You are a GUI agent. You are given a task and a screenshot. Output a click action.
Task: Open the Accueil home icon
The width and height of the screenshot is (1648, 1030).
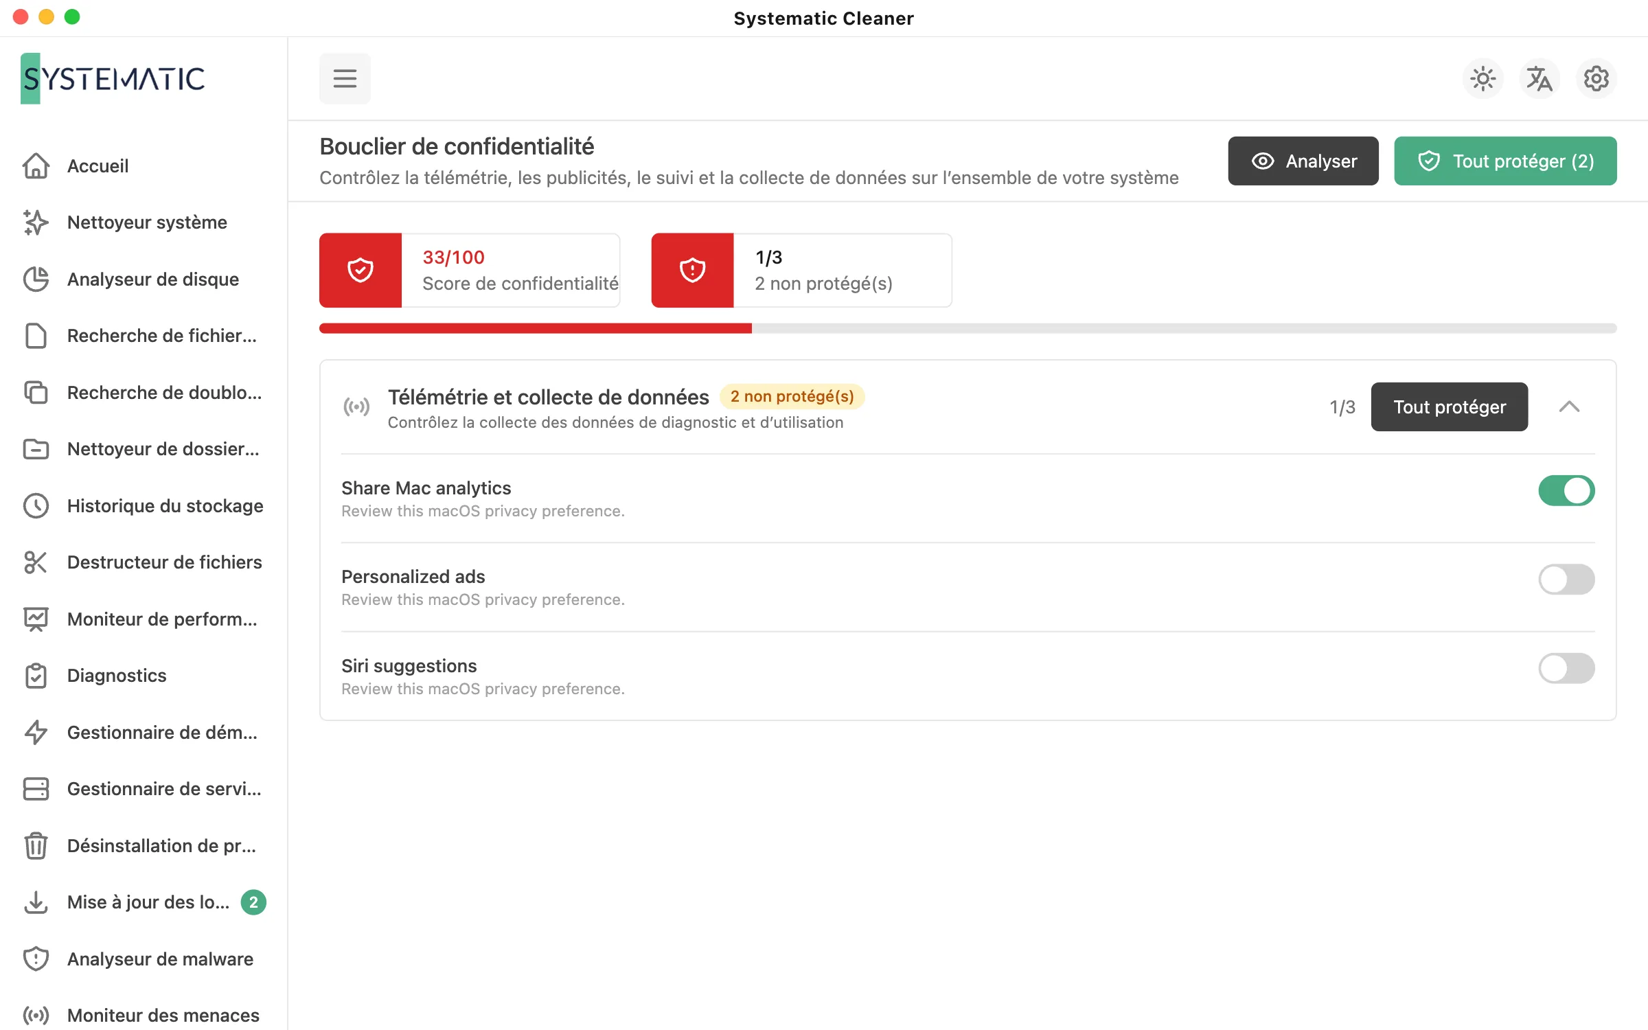click(36, 165)
